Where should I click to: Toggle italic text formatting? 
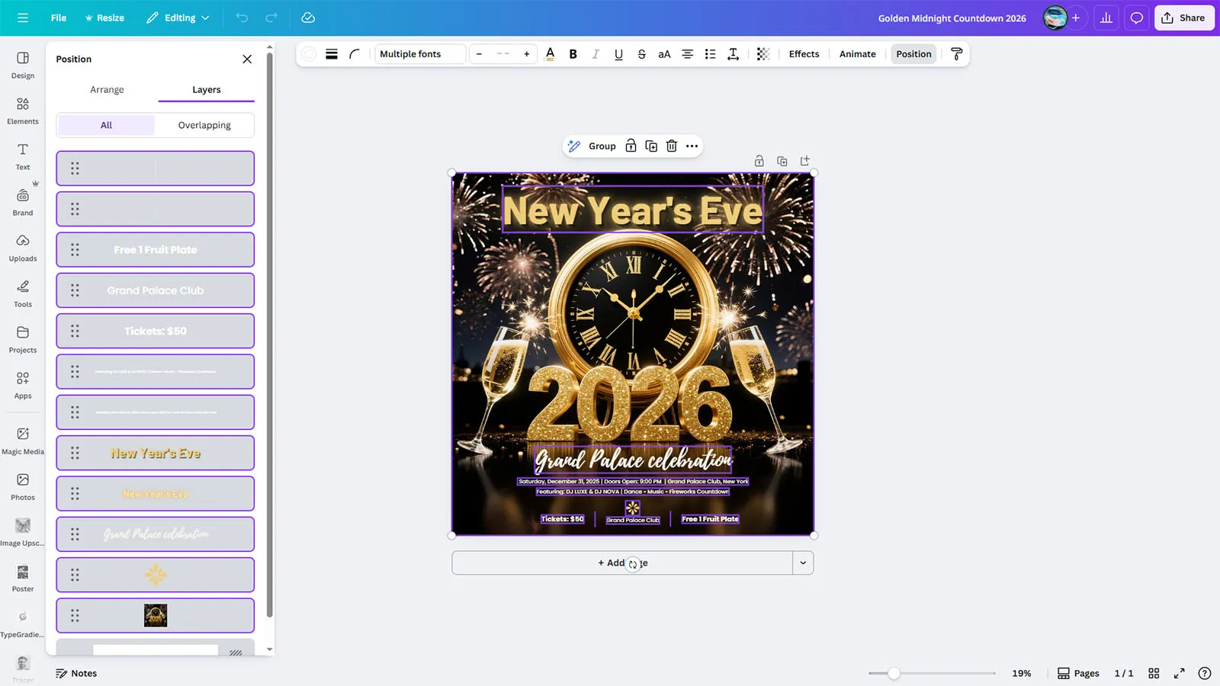pos(596,54)
